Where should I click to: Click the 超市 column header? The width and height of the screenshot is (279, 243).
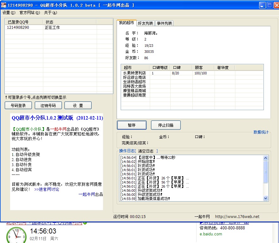pos(135,68)
